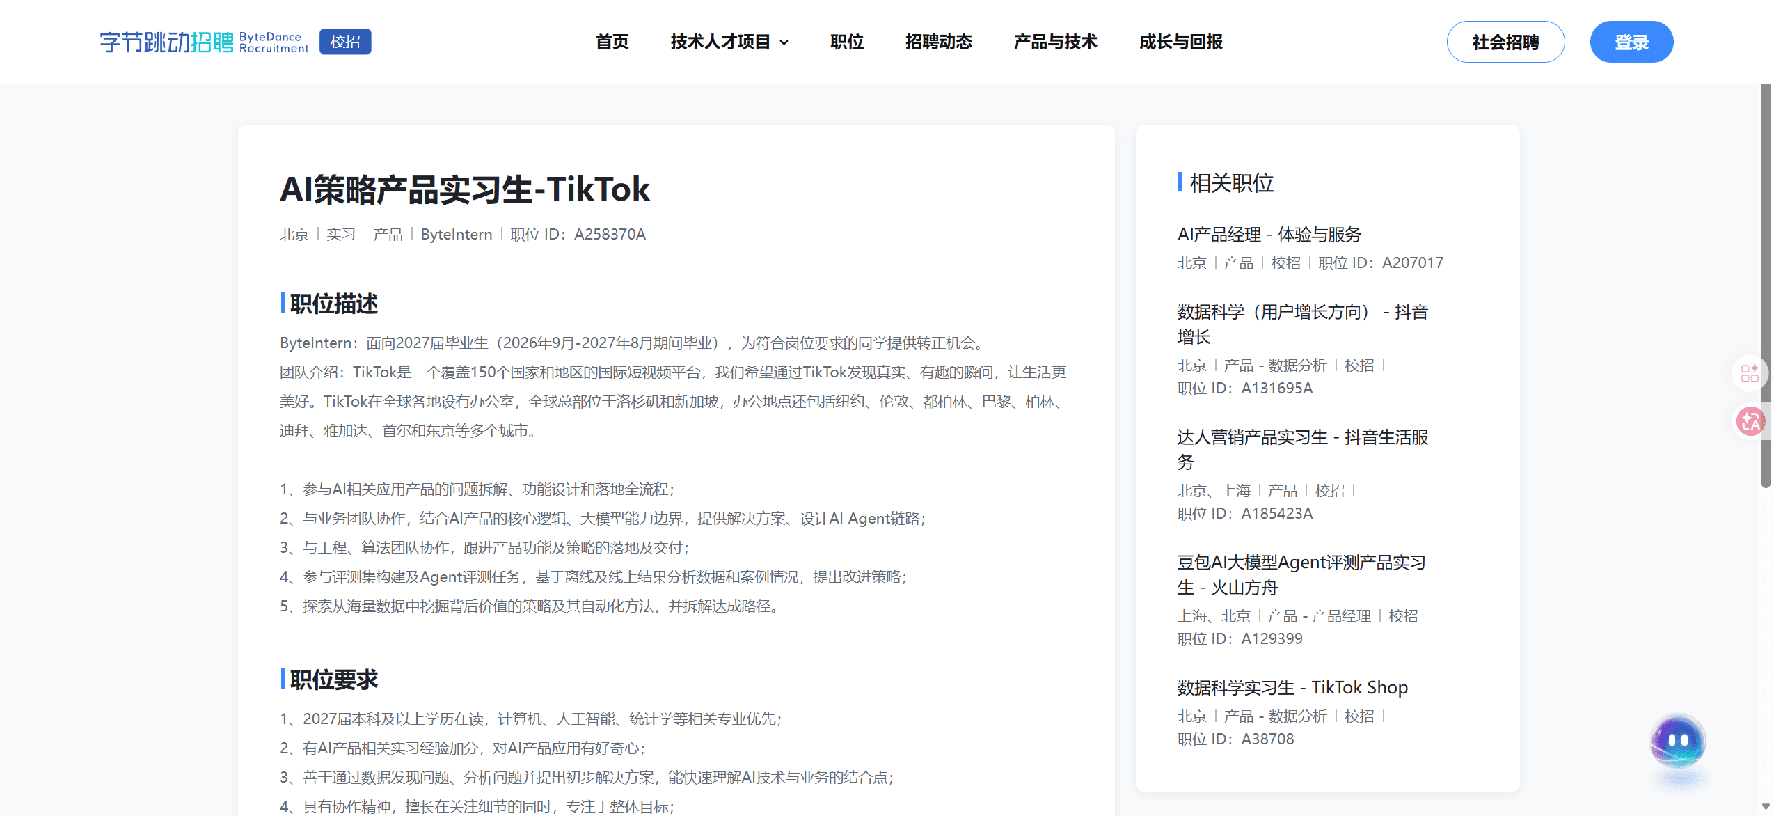Open related job 数据科学实习生 - TikTok Shop
Viewport: 1774px width, 816px height.
click(x=1292, y=688)
